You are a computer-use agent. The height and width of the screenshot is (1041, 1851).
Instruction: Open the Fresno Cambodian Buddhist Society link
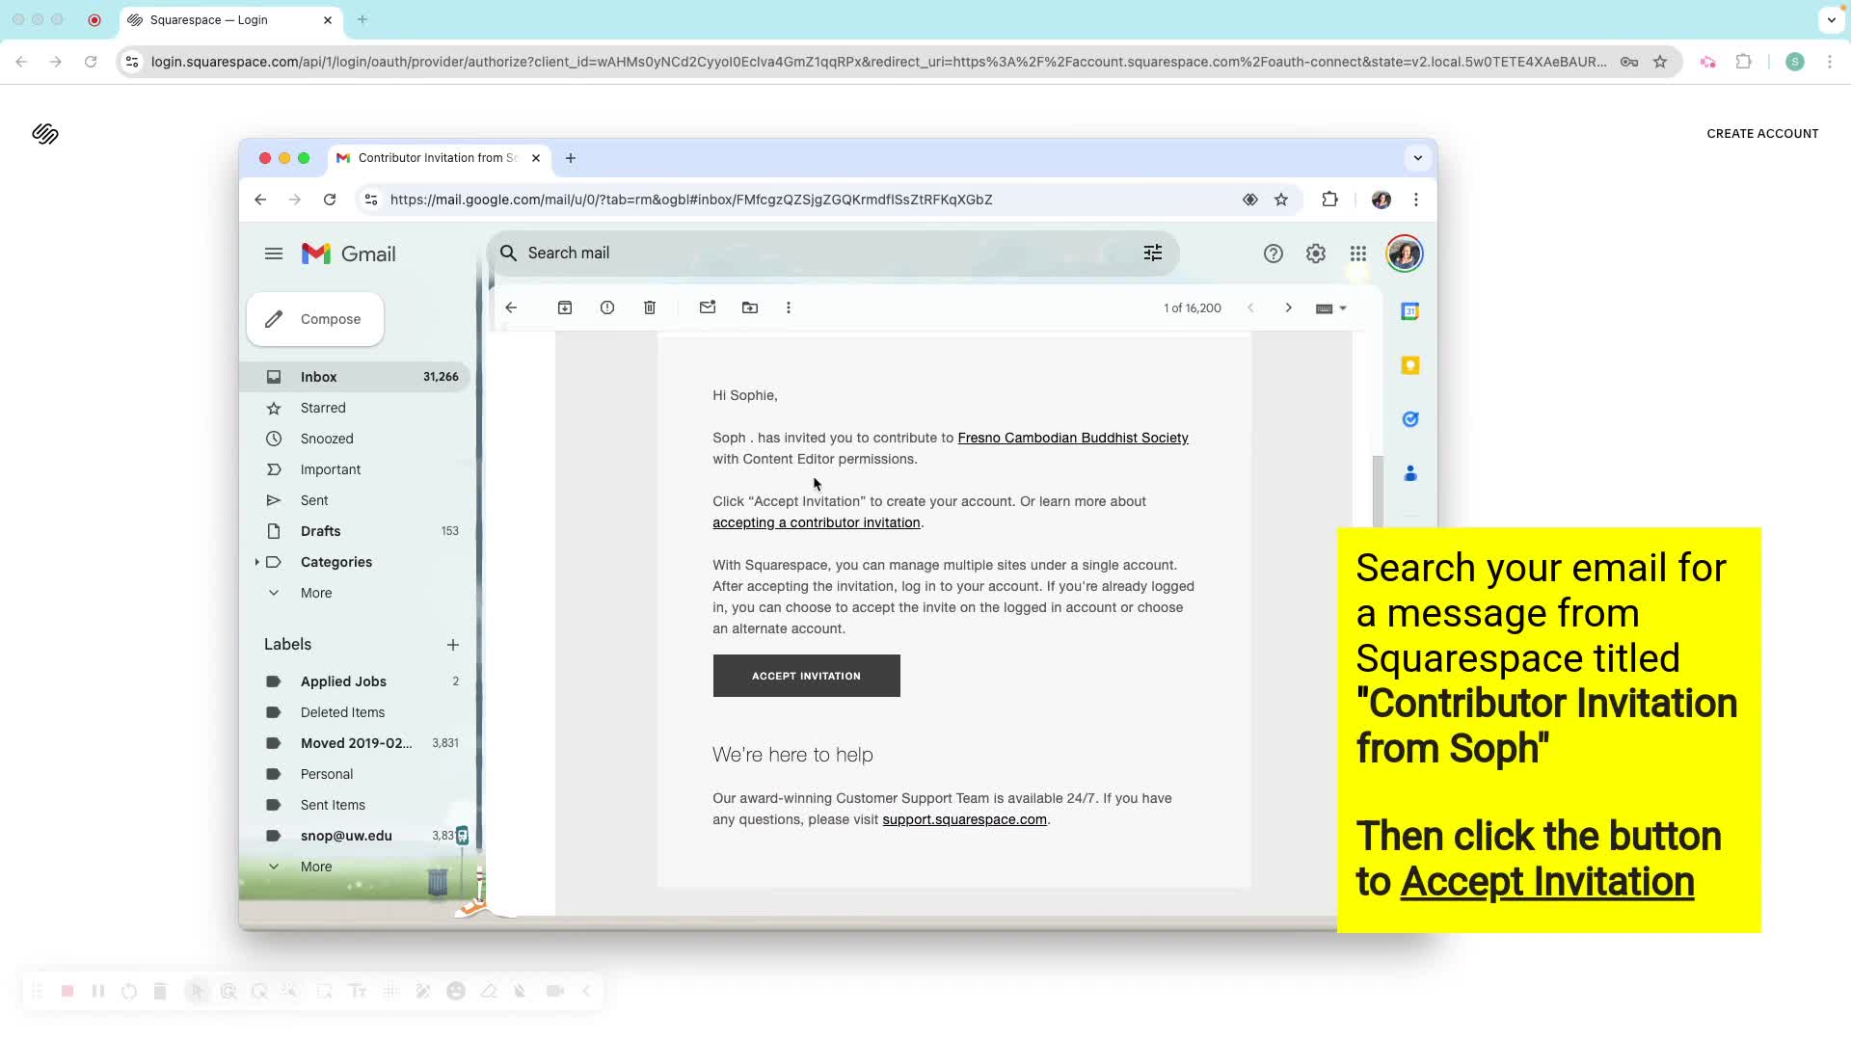coord(1073,438)
